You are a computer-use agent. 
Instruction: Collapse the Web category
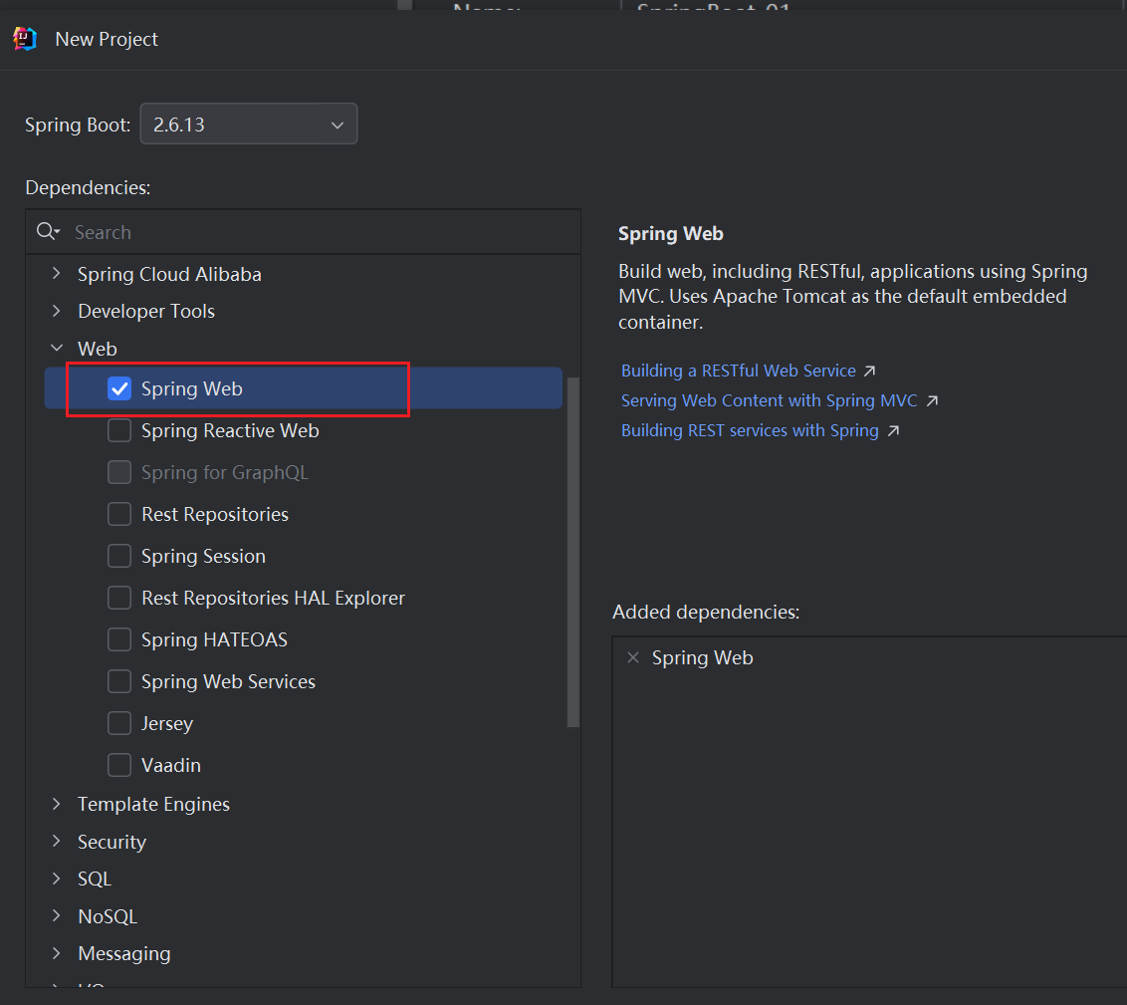[x=57, y=349]
